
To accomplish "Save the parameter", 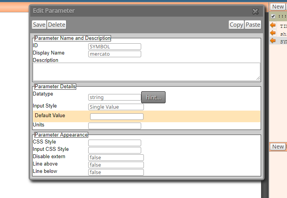I will (39, 25).
